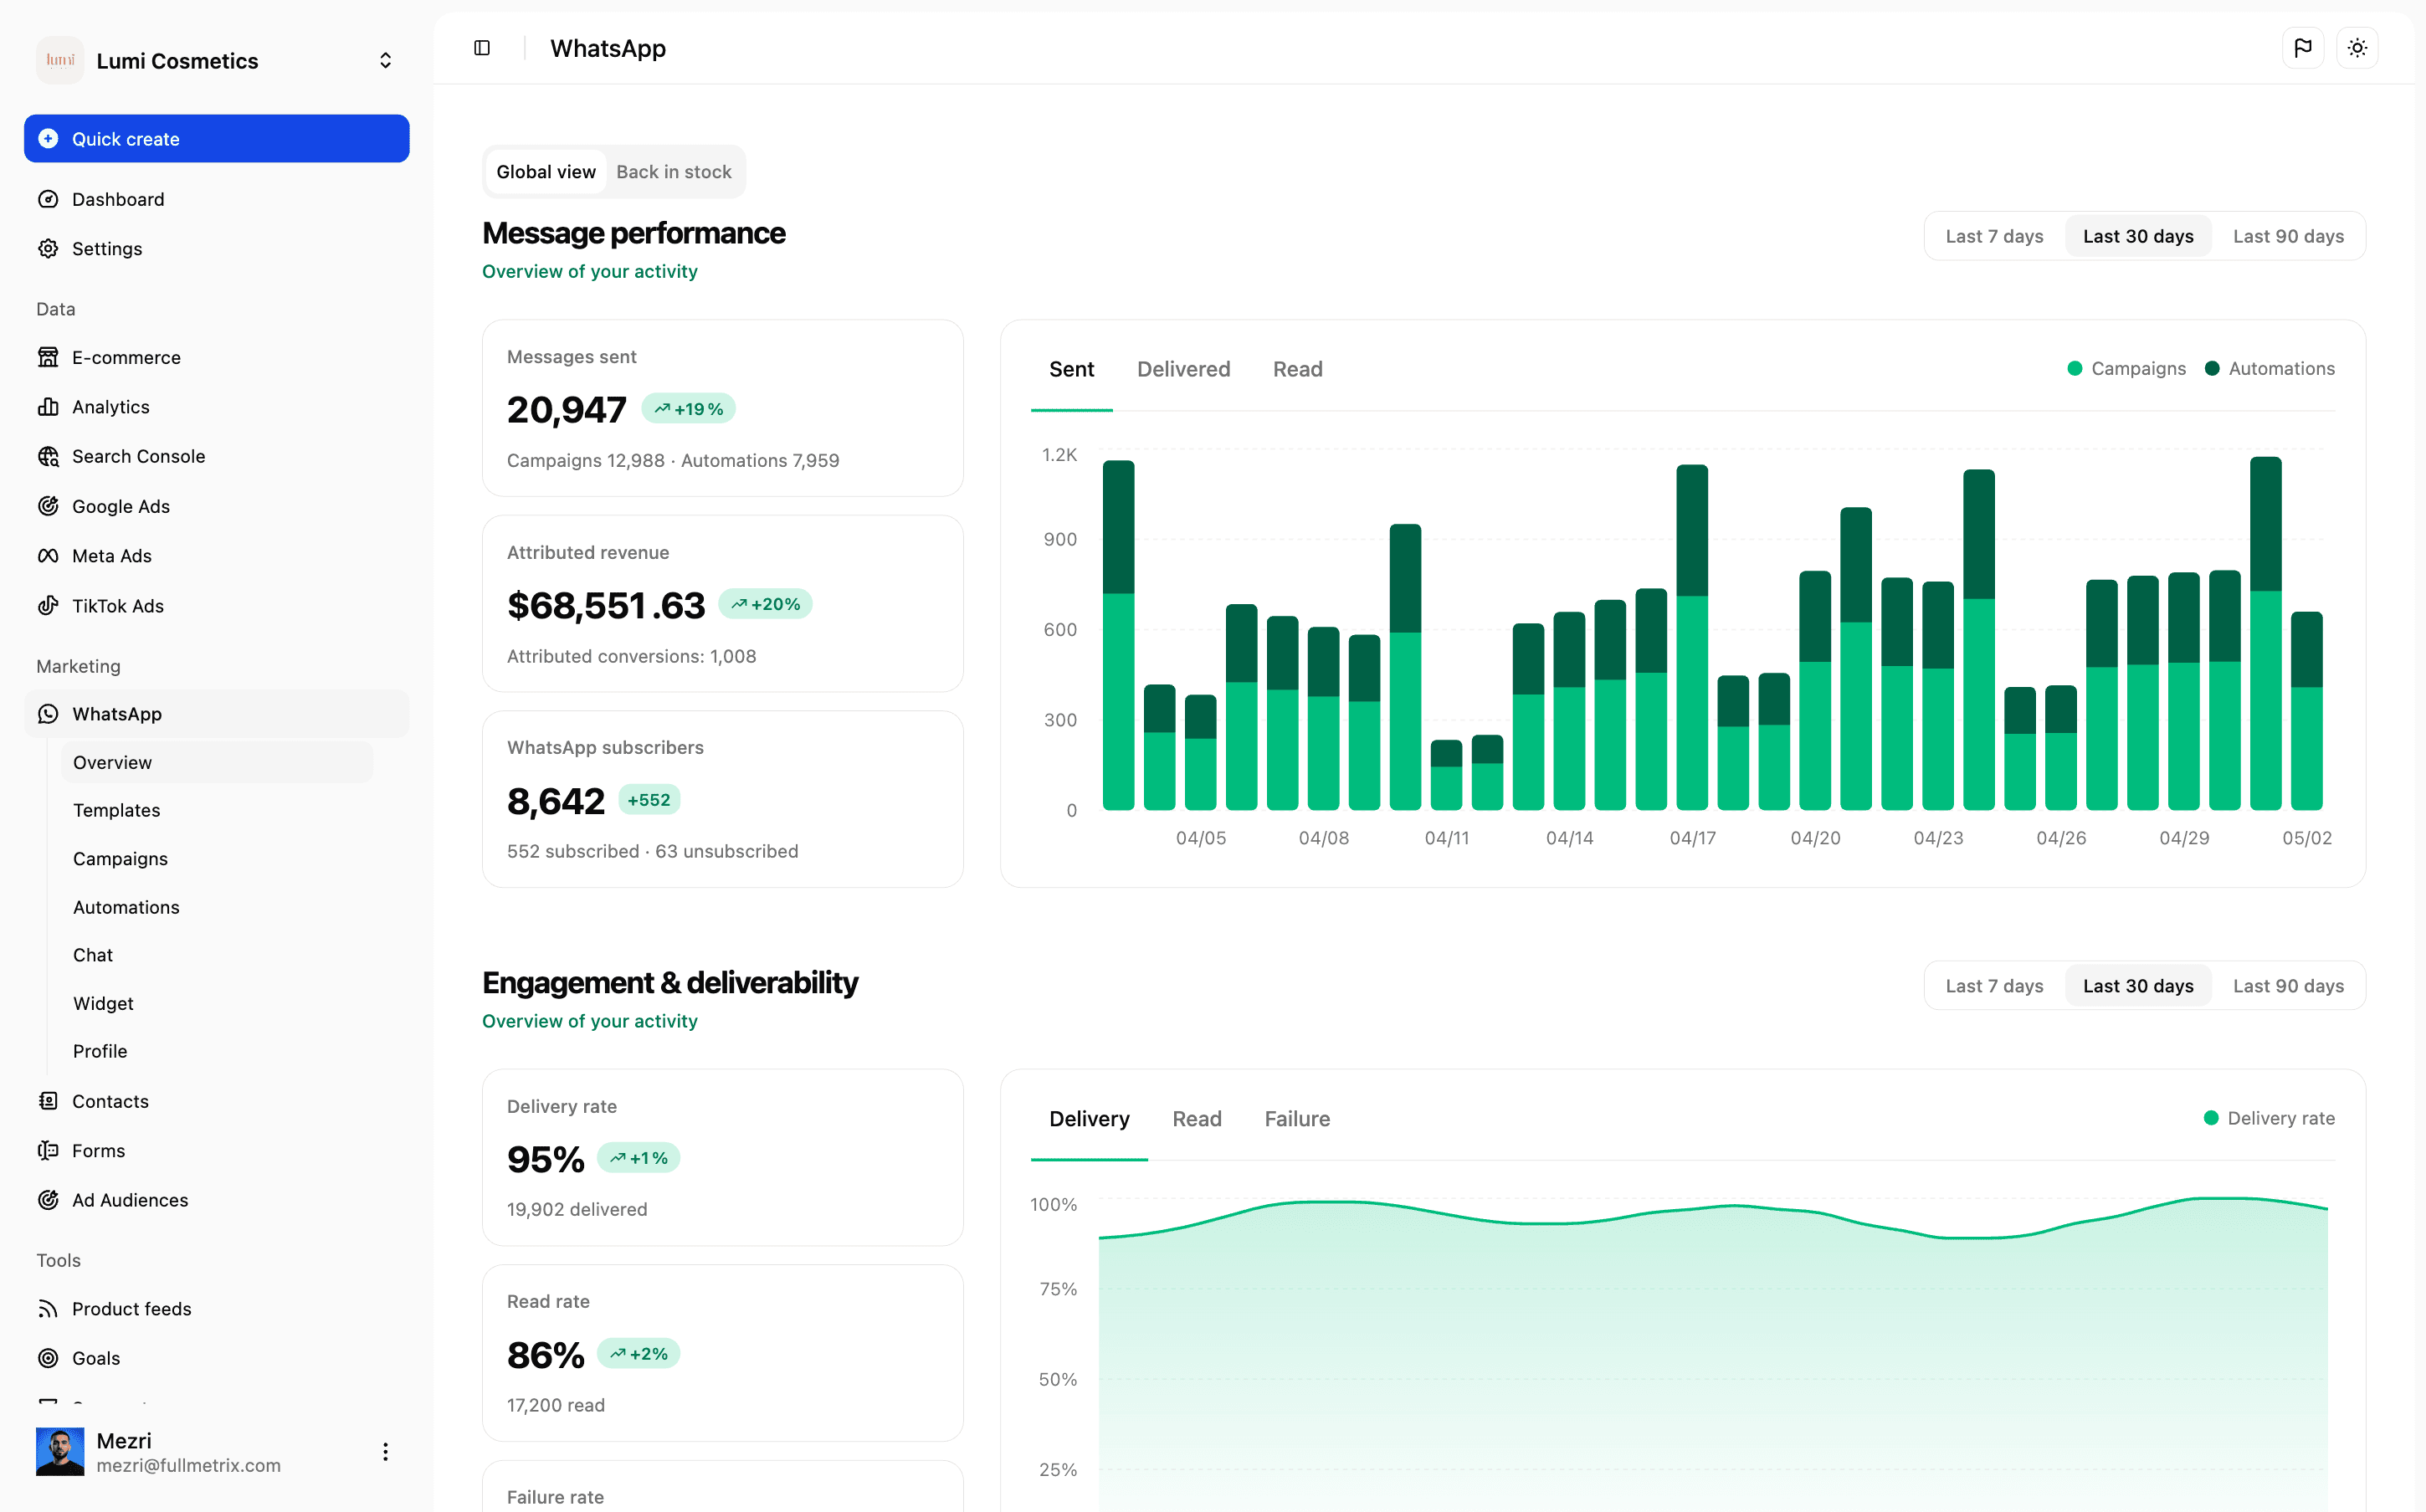Open the Ad Audiences target icon
The width and height of the screenshot is (2426, 1512).
[48, 1200]
